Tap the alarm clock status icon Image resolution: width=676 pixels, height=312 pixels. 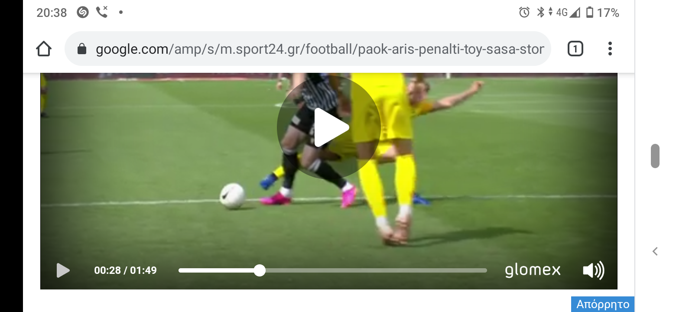(524, 13)
